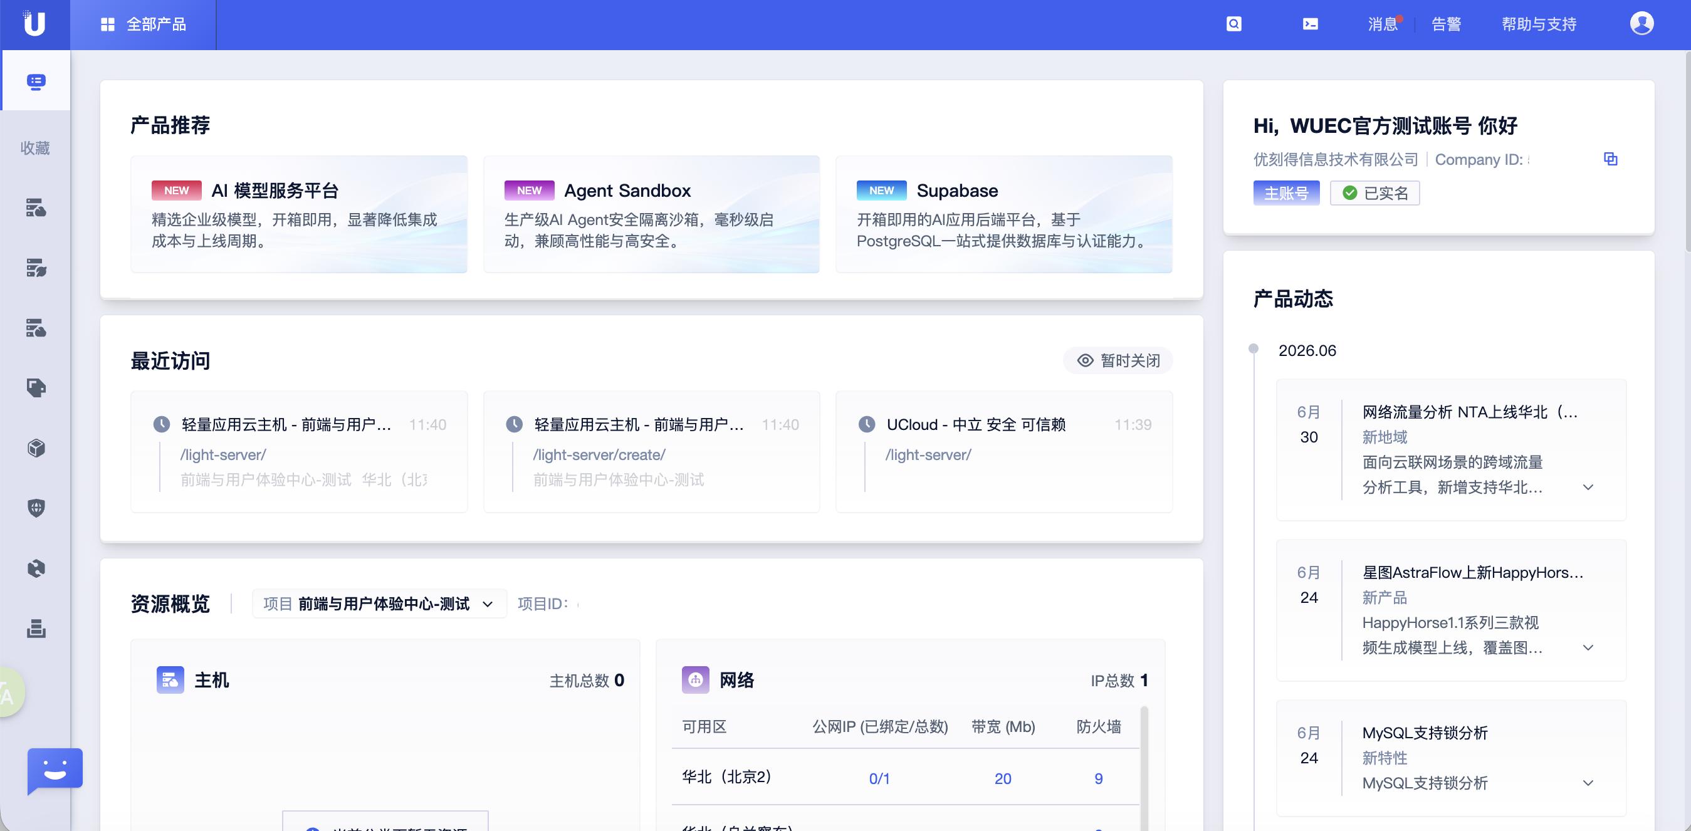1691x831 pixels.
Task: Click bandwidth value 20 for 华北（北京2）
Action: 1002,778
